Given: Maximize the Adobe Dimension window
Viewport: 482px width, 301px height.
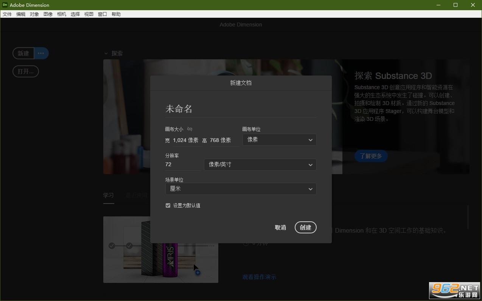Looking at the screenshot, I should coord(456,5).
